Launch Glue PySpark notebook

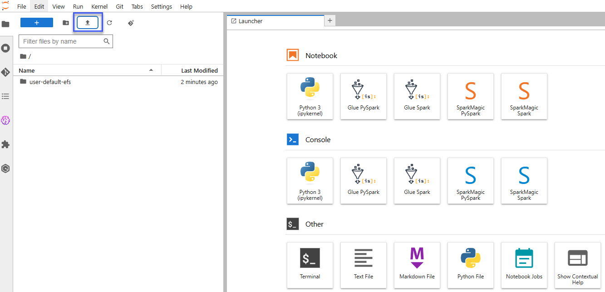tap(364, 97)
